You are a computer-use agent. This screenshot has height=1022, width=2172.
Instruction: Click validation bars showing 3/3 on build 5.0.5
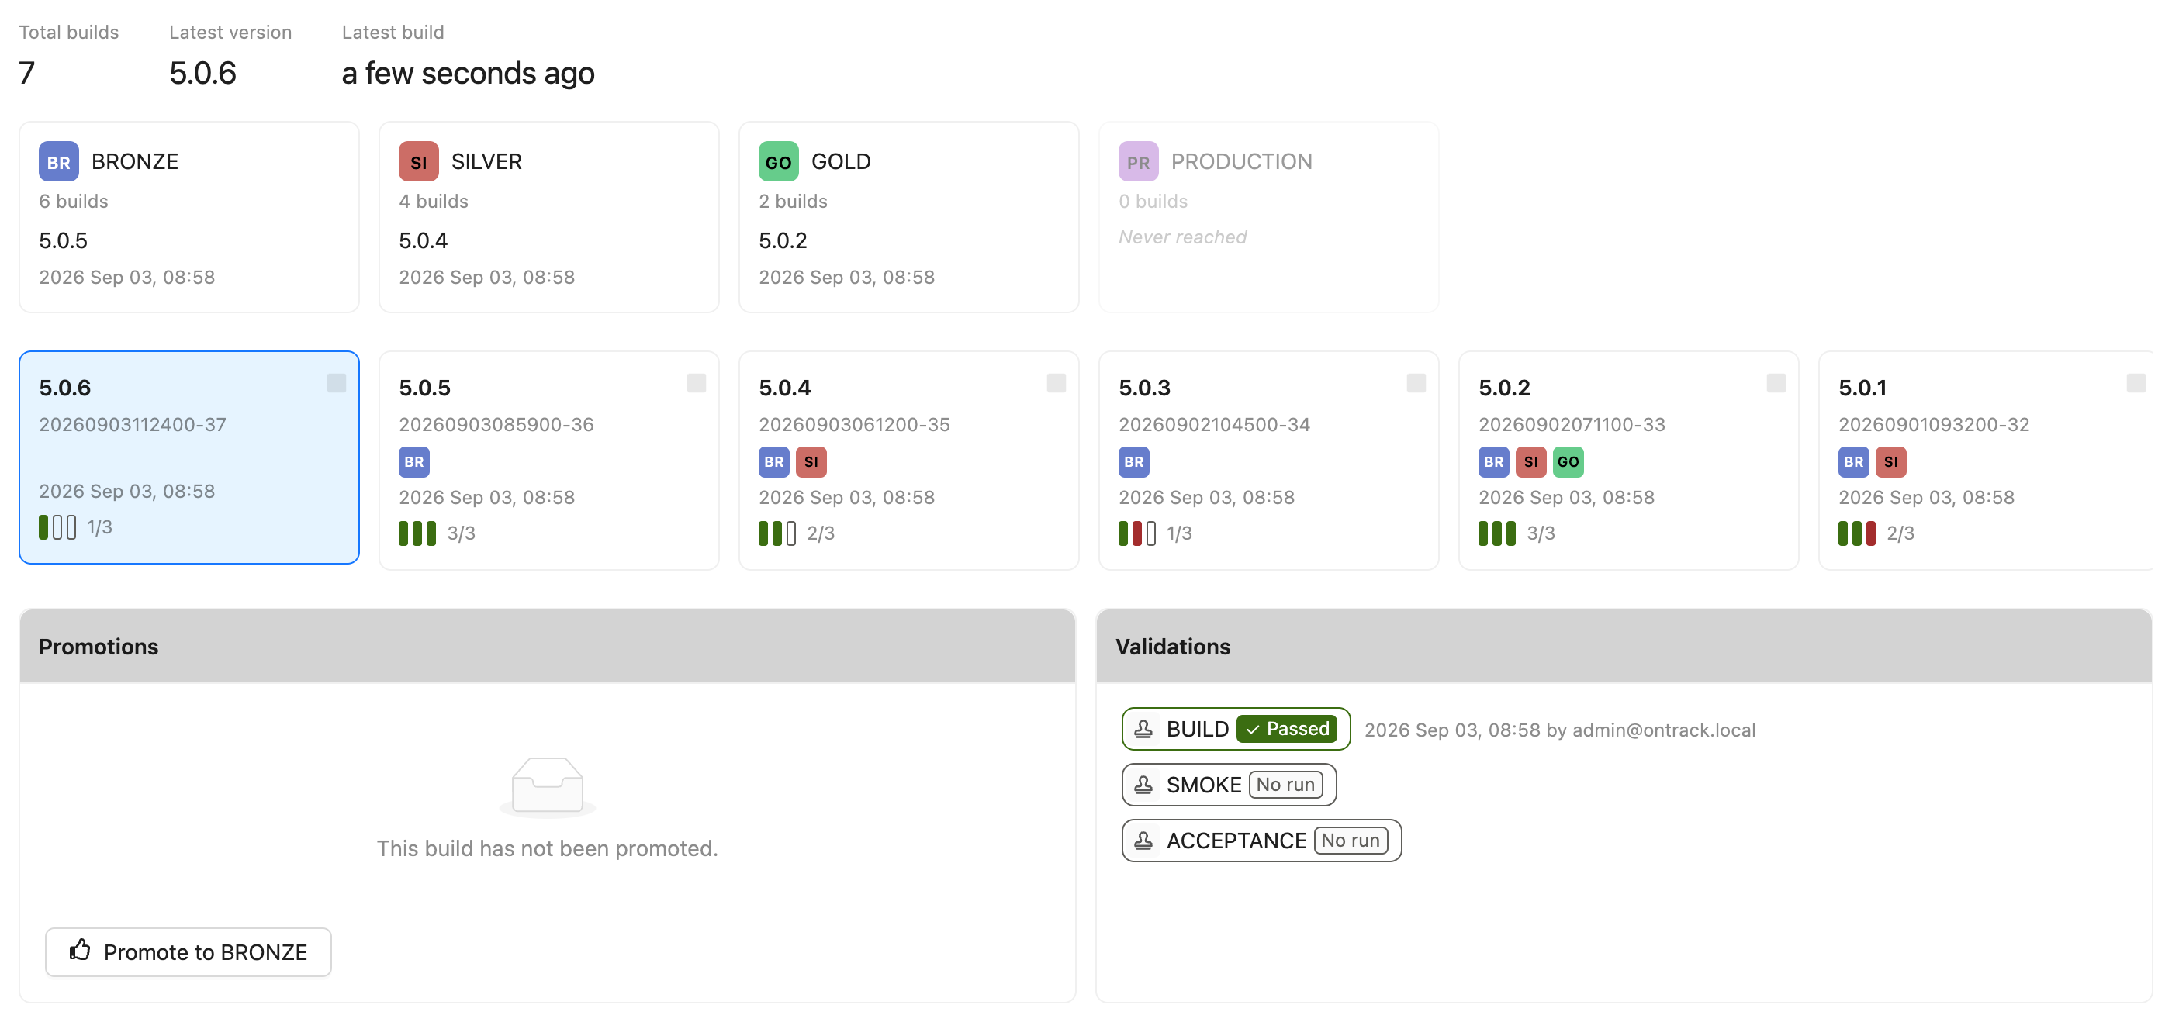point(417,533)
